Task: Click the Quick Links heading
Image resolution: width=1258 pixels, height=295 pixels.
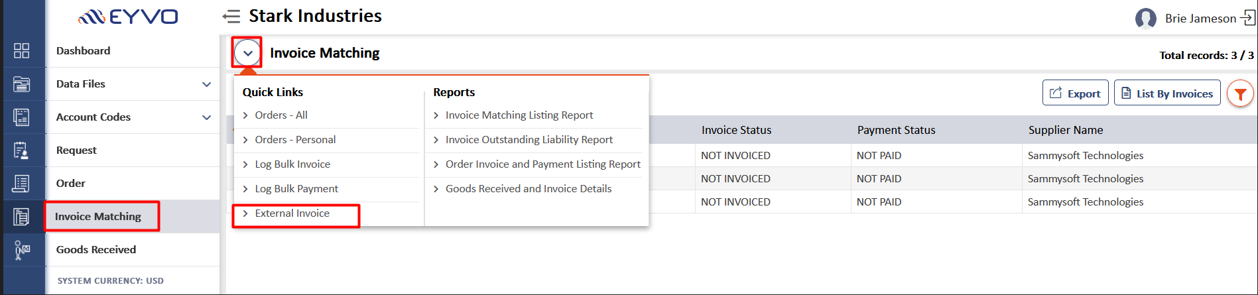Action: [273, 92]
